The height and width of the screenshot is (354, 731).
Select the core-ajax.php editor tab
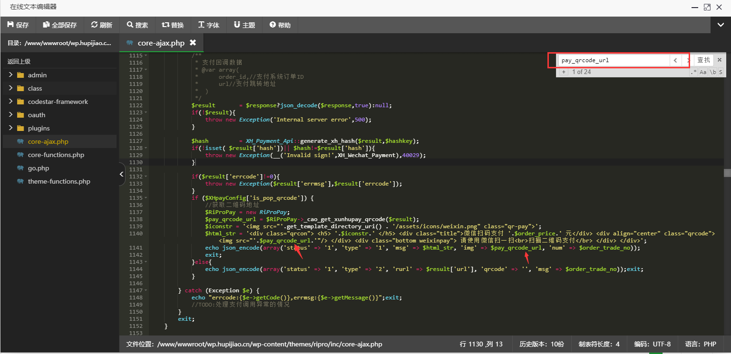pyautogui.click(x=161, y=43)
